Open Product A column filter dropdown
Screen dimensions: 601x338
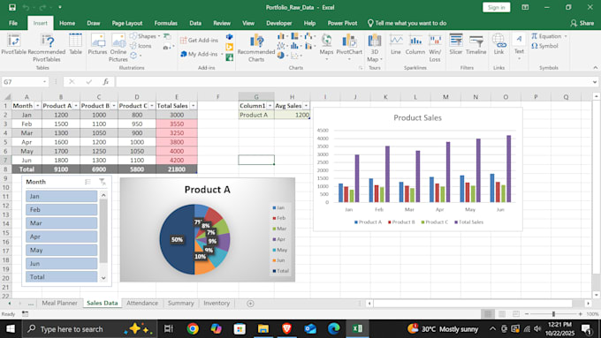pyautogui.click(x=75, y=106)
